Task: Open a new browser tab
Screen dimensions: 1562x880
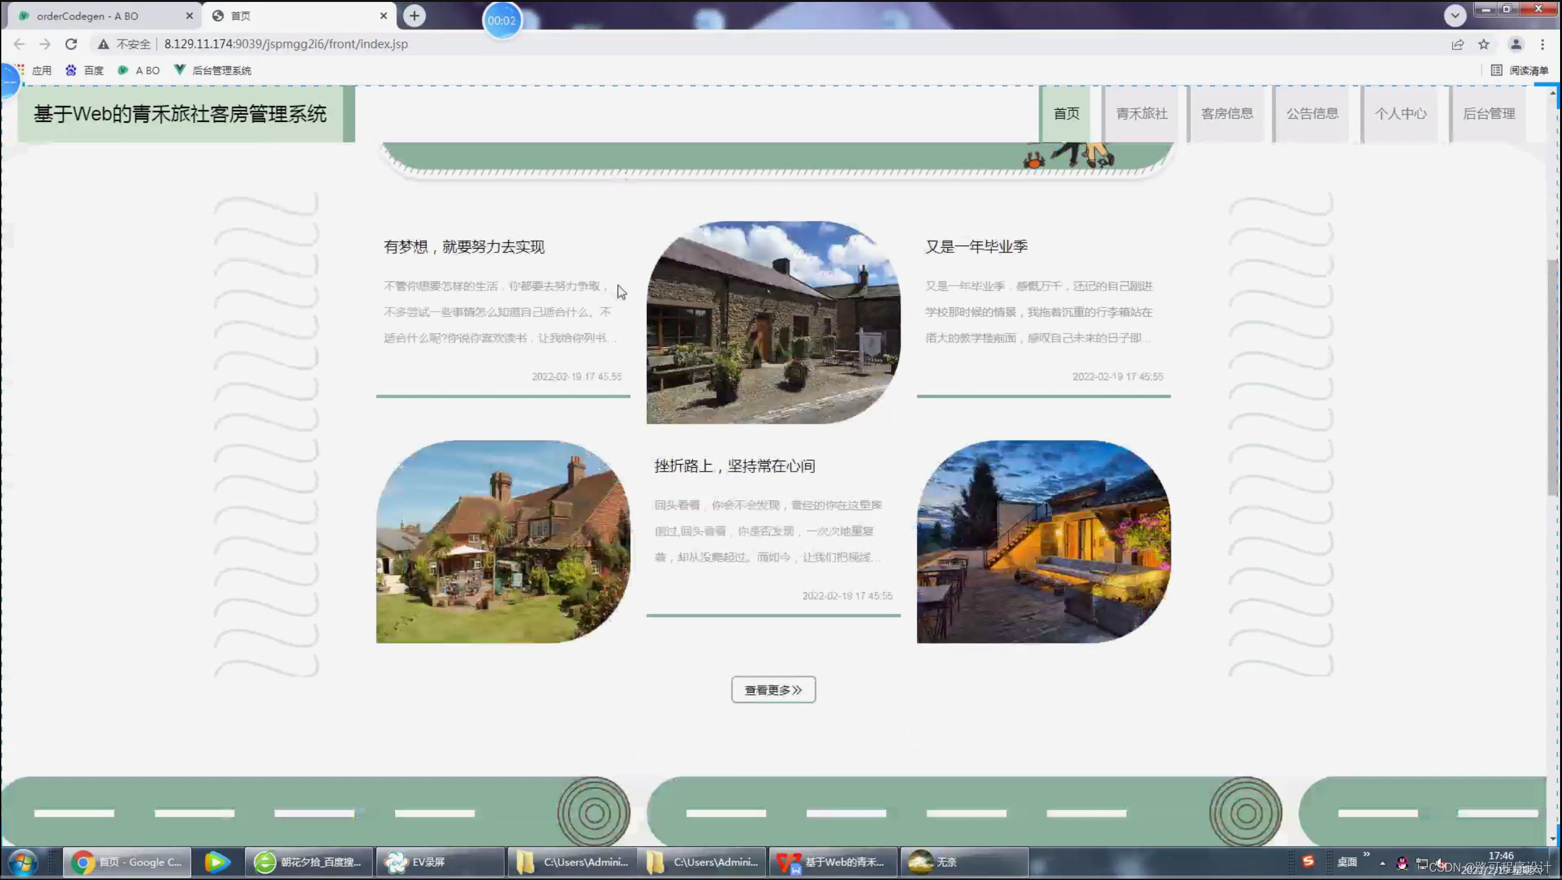Action: [x=414, y=16]
